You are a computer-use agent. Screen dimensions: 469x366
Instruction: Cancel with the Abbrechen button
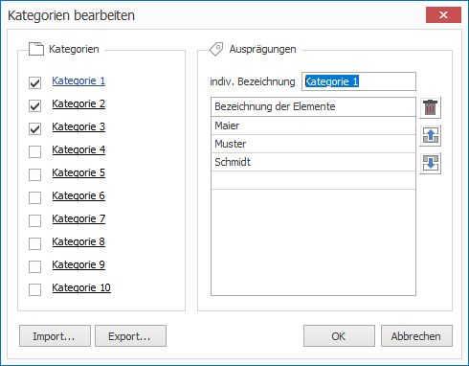click(x=416, y=336)
